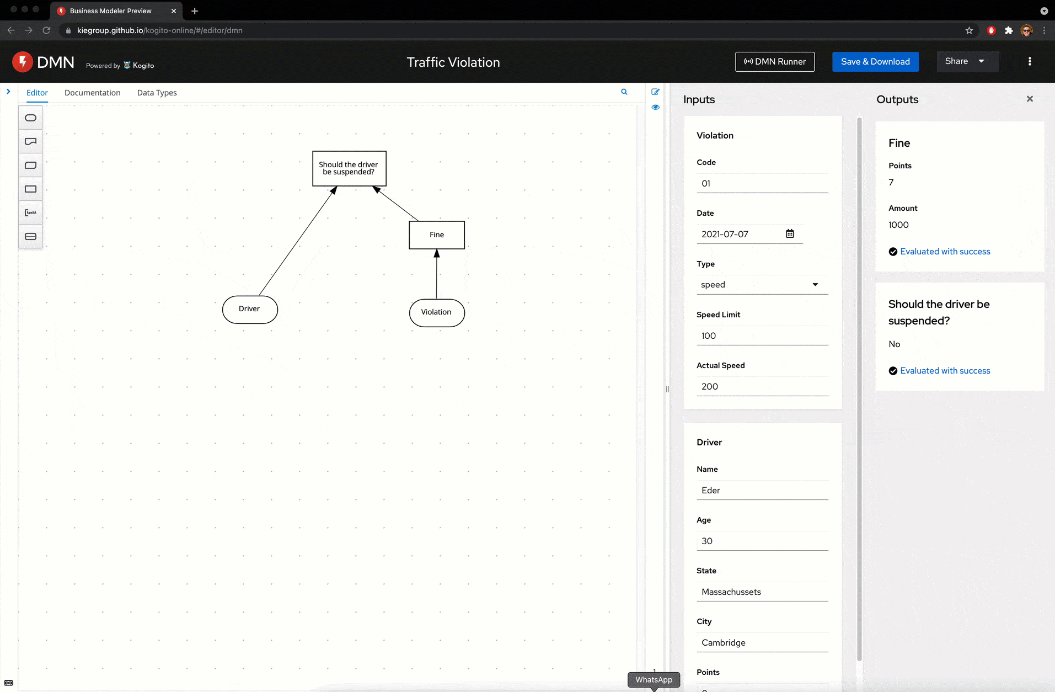Select the Knowledge Source palette shape
The width and height of the screenshot is (1055, 692).
click(31, 142)
